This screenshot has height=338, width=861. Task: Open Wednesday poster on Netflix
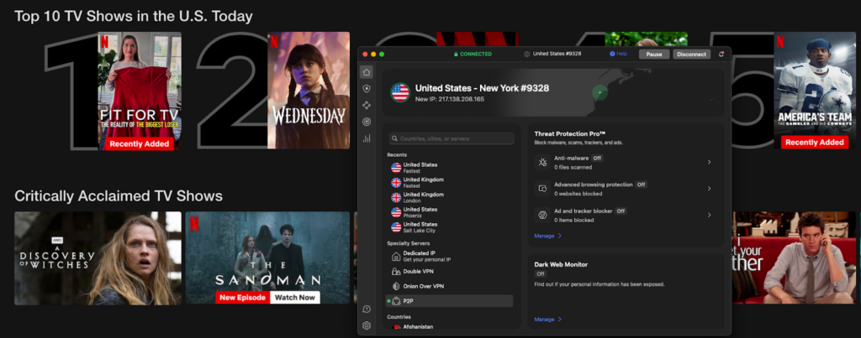click(309, 91)
